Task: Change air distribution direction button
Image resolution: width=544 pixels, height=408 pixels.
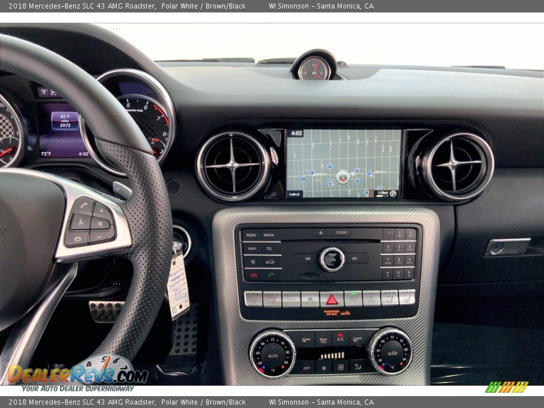Action: [x=358, y=367]
